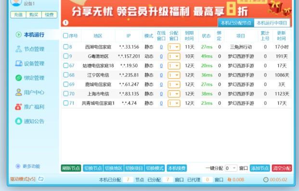Viewport: 299px width, 191px height.
Task: Click the 添加节点 button
Action: [260, 168]
